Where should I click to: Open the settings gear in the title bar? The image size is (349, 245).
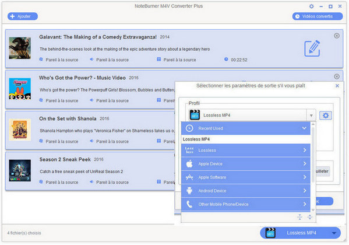click(311, 6)
